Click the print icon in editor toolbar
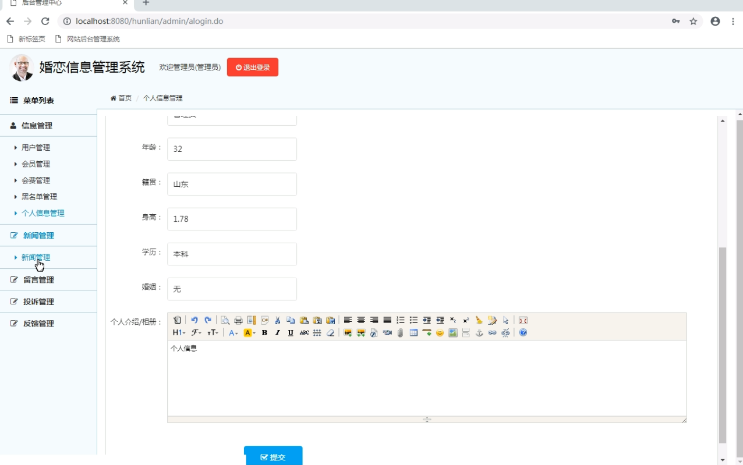 pos(238,320)
